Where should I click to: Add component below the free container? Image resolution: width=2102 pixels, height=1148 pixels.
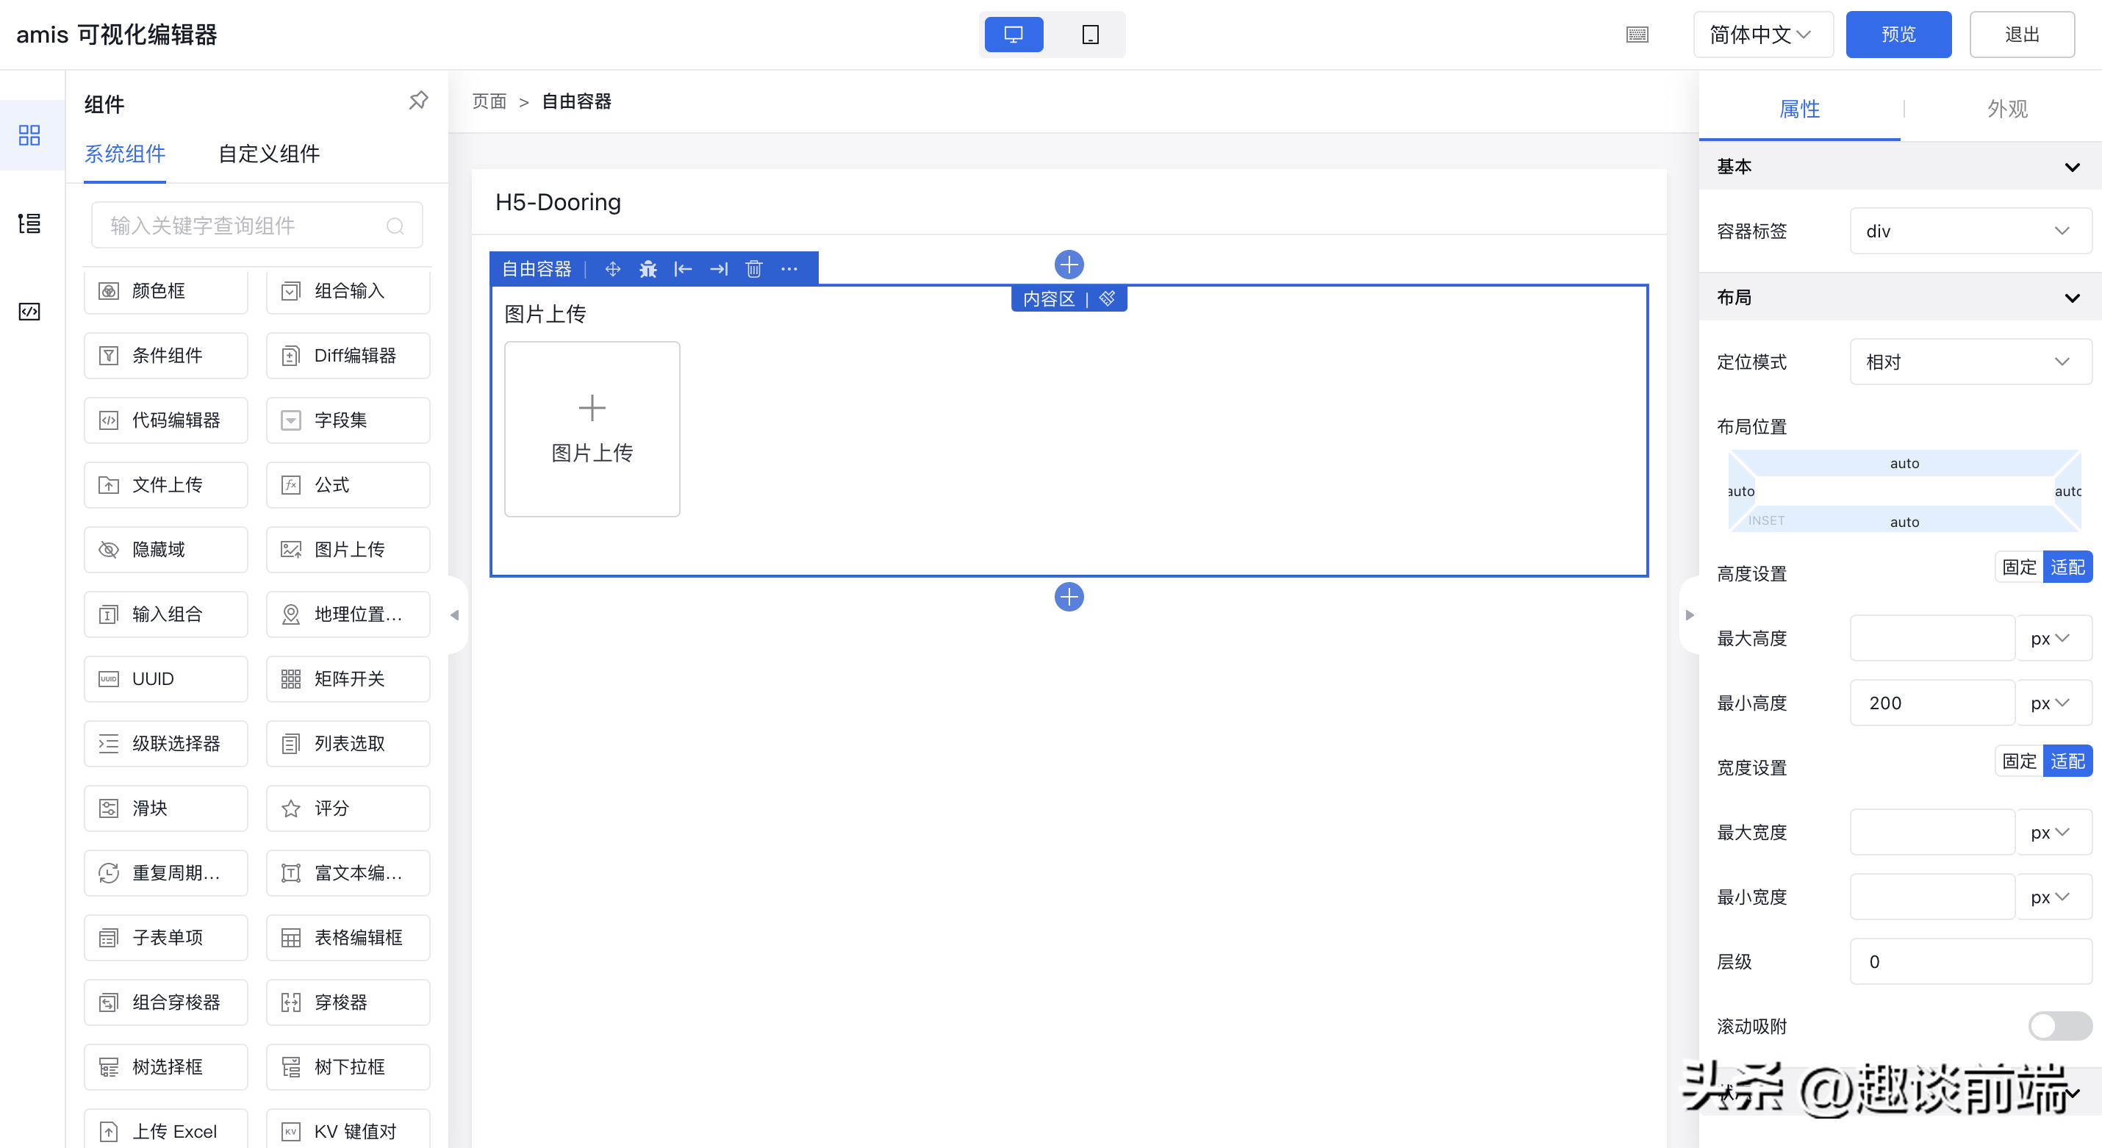1069,597
